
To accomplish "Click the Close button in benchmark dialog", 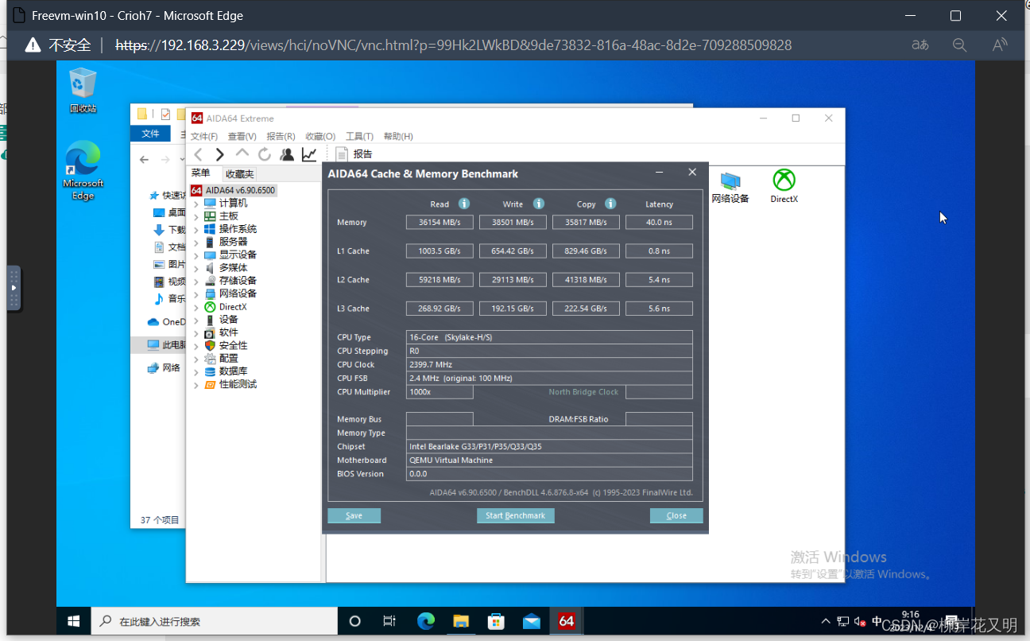I will 676,515.
